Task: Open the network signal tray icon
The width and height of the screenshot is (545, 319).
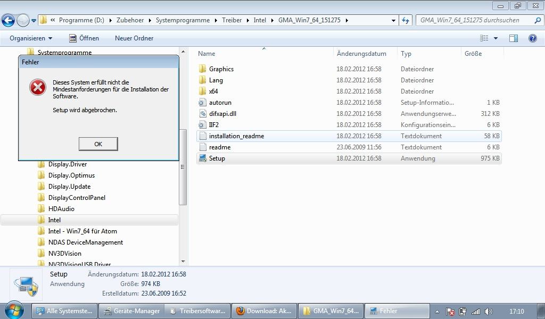Action: click(x=475, y=312)
